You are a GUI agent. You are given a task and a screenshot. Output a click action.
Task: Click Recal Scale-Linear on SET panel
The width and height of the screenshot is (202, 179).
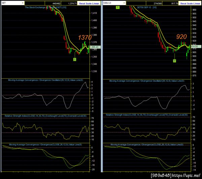tap(89, 3)
